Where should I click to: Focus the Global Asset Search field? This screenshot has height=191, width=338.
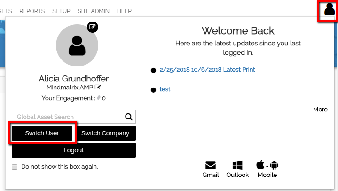(x=74, y=117)
